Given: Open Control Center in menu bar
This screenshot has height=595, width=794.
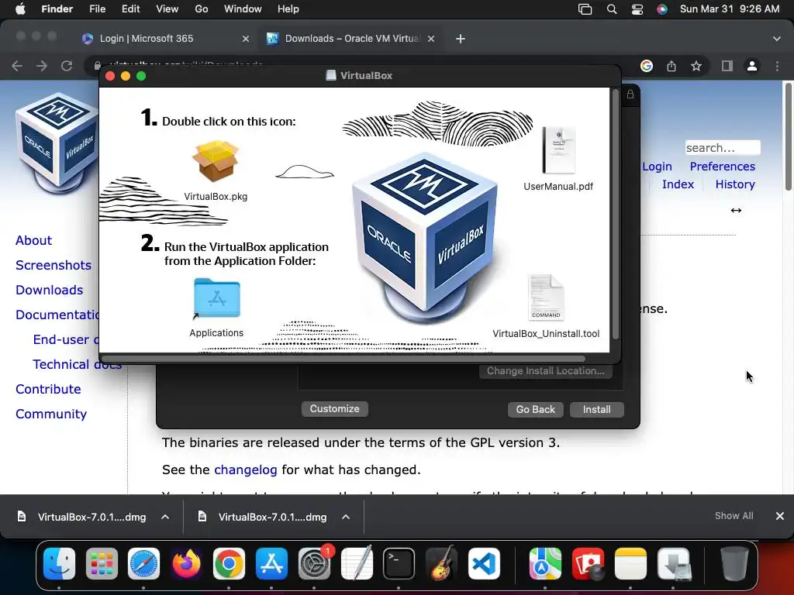Looking at the screenshot, I should [637, 9].
